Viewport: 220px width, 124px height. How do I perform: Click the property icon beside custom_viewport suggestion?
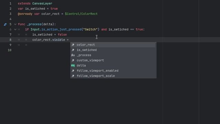(x=73, y=61)
